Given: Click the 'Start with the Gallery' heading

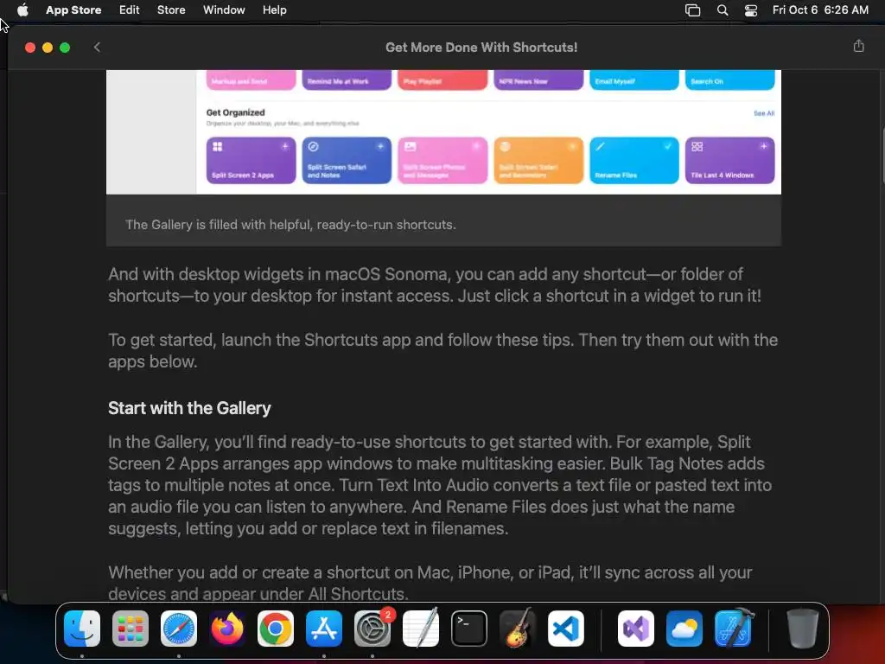Looking at the screenshot, I should pyautogui.click(x=189, y=408).
